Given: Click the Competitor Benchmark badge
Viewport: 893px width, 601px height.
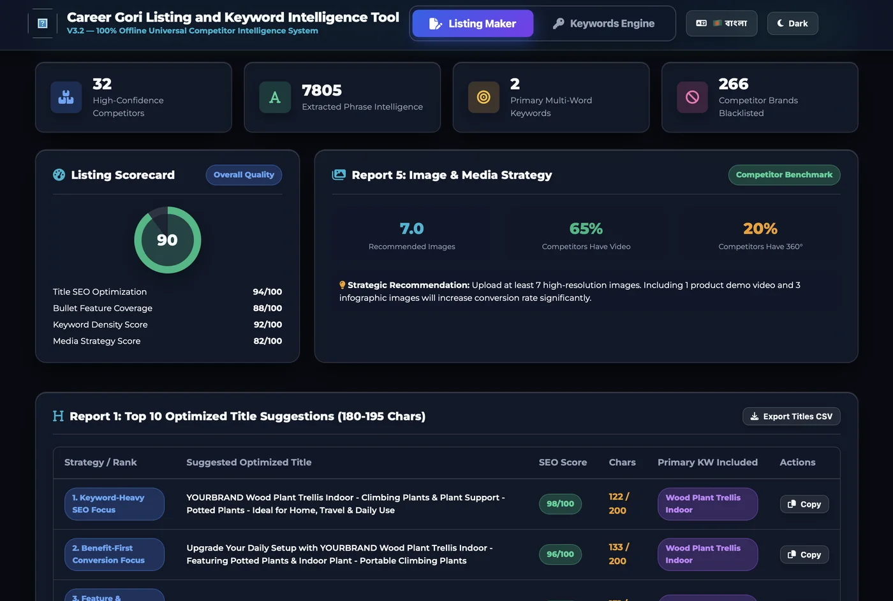Looking at the screenshot, I should coord(784,175).
